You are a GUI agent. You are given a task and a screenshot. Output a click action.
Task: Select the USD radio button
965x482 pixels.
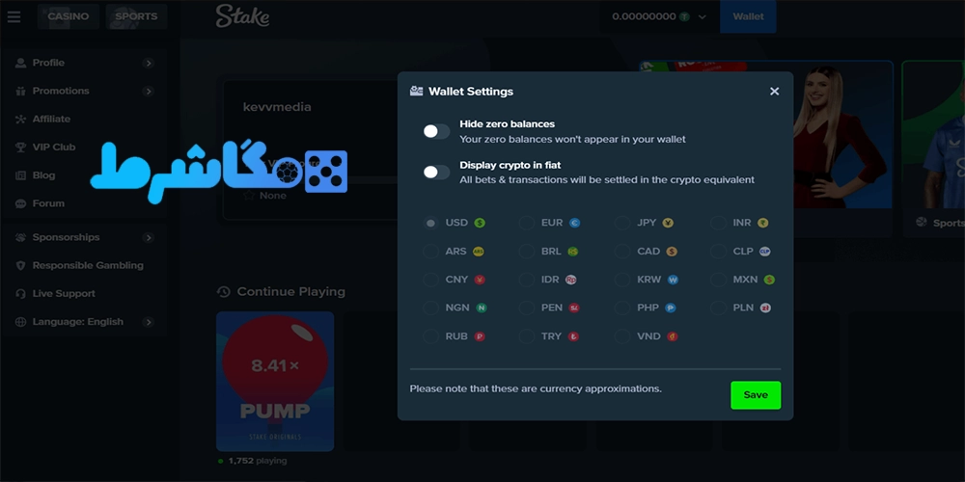point(430,223)
